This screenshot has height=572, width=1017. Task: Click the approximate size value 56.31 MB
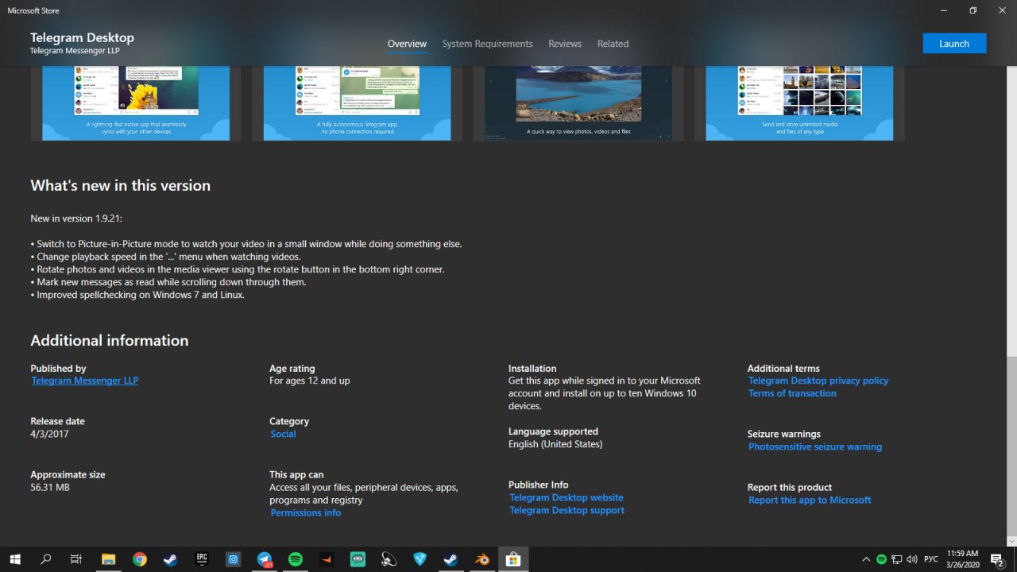pos(50,487)
